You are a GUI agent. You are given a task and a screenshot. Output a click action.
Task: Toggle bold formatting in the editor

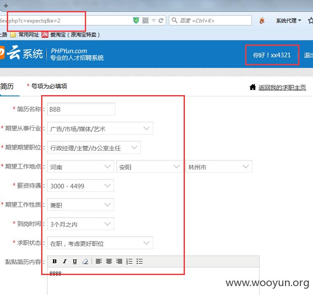(54, 261)
